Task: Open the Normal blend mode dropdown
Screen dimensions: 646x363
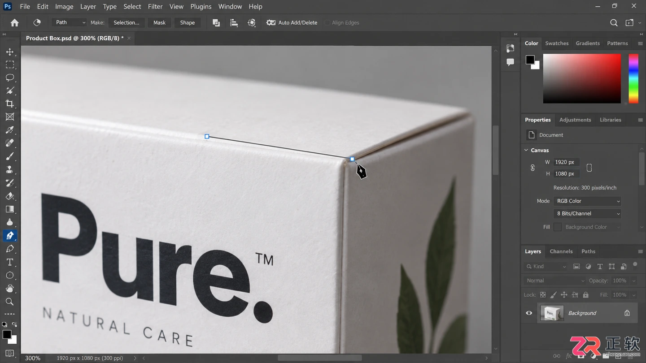Action: coord(555,281)
